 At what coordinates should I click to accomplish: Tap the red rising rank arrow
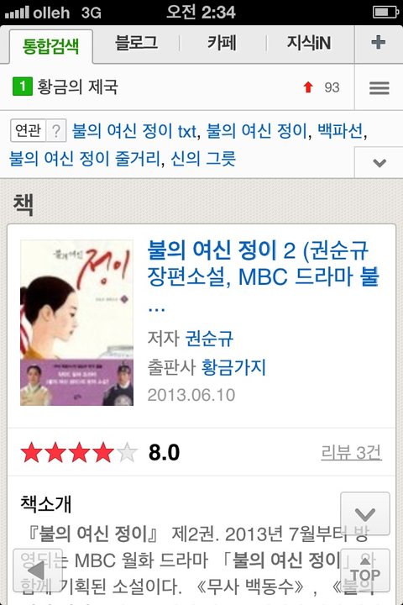point(308,87)
